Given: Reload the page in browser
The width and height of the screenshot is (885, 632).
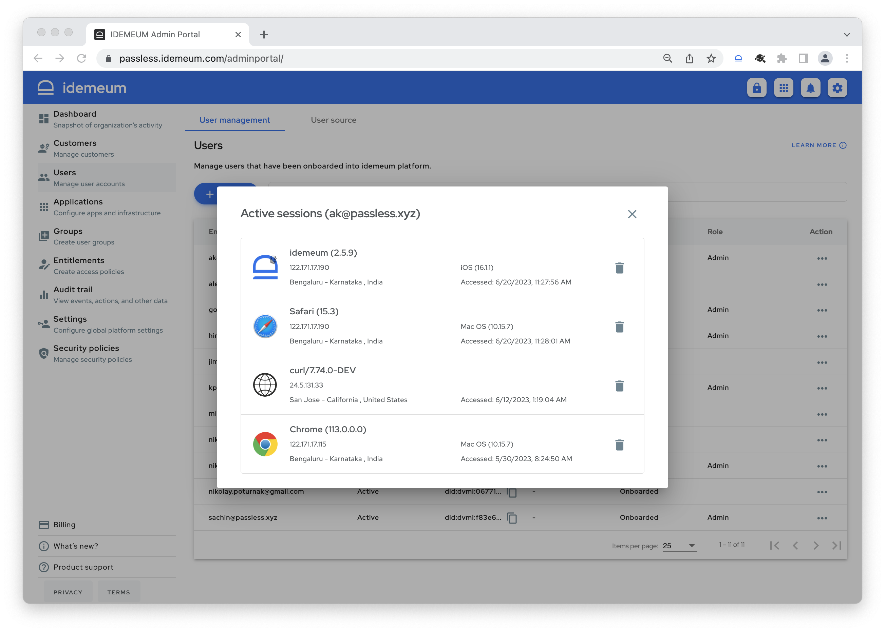Looking at the screenshot, I should coord(81,58).
